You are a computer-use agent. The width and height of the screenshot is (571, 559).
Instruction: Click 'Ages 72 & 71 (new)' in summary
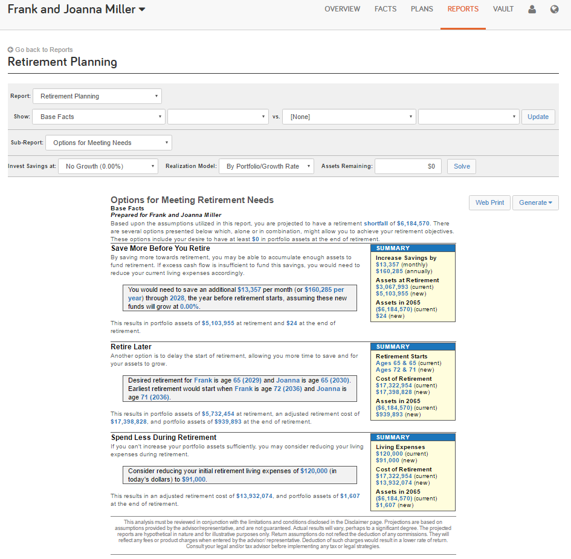tap(405, 370)
